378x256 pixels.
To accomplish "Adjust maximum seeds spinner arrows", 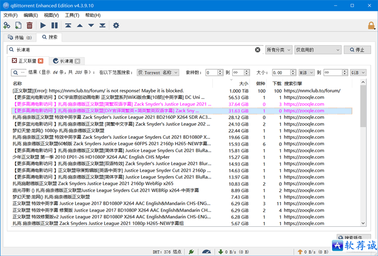I will pyautogui.click(x=247, y=72).
